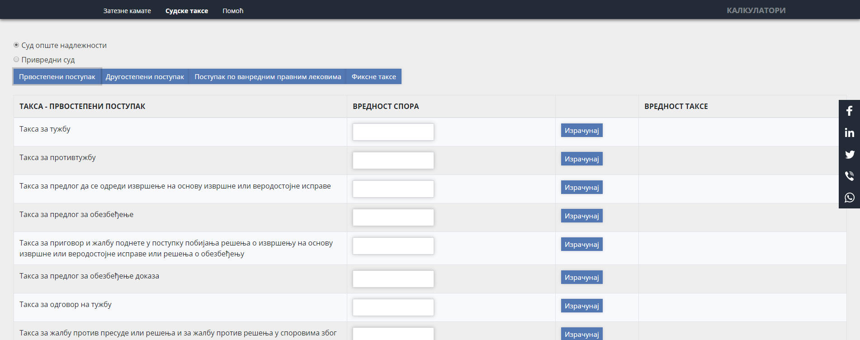The width and height of the screenshot is (860, 340).
Task: Click the Twitter share icon
Action: pyautogui.click(x=849, y=154)
